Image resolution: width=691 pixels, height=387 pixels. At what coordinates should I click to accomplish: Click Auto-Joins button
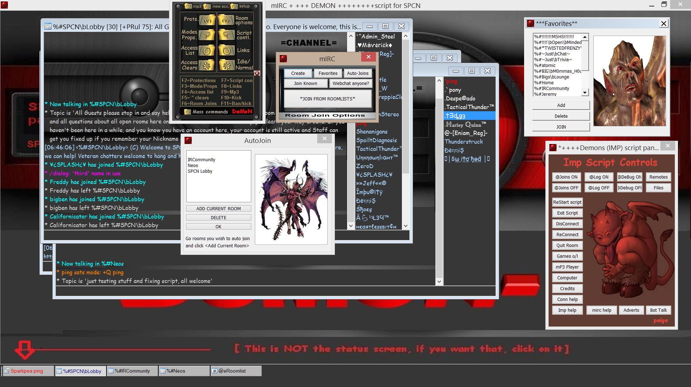click(358, 73)
